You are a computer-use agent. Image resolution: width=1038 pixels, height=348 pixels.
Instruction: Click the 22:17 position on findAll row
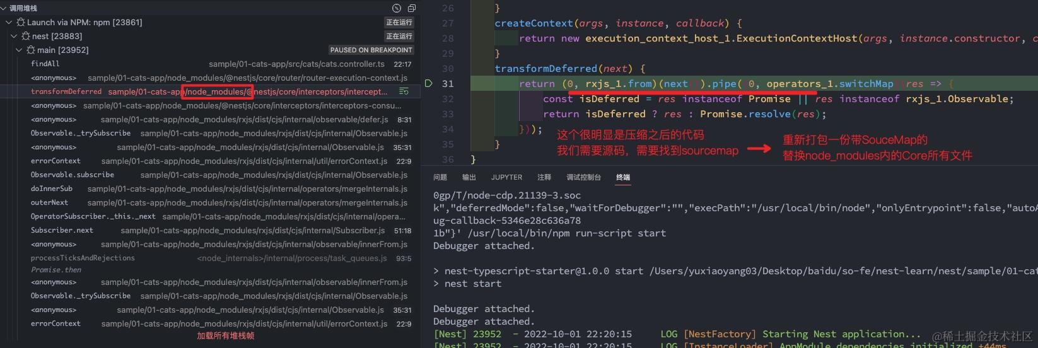coord(402,64)
